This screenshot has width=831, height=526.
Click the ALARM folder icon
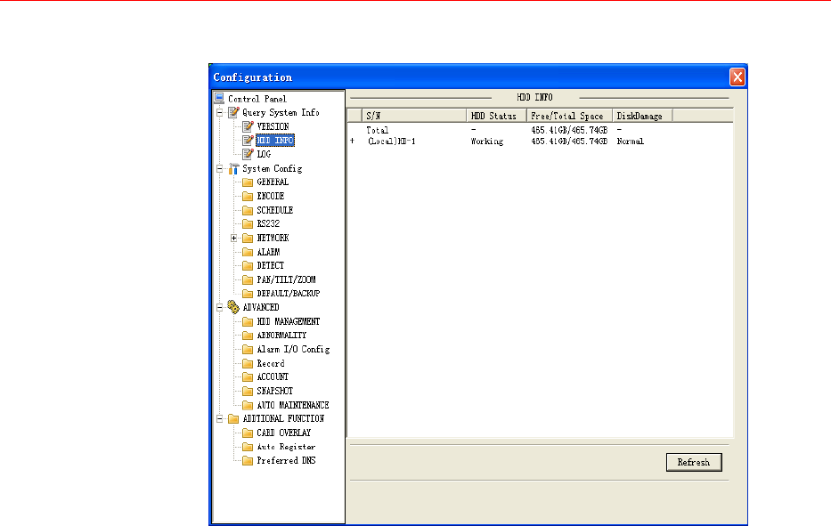tap(248, 252)
